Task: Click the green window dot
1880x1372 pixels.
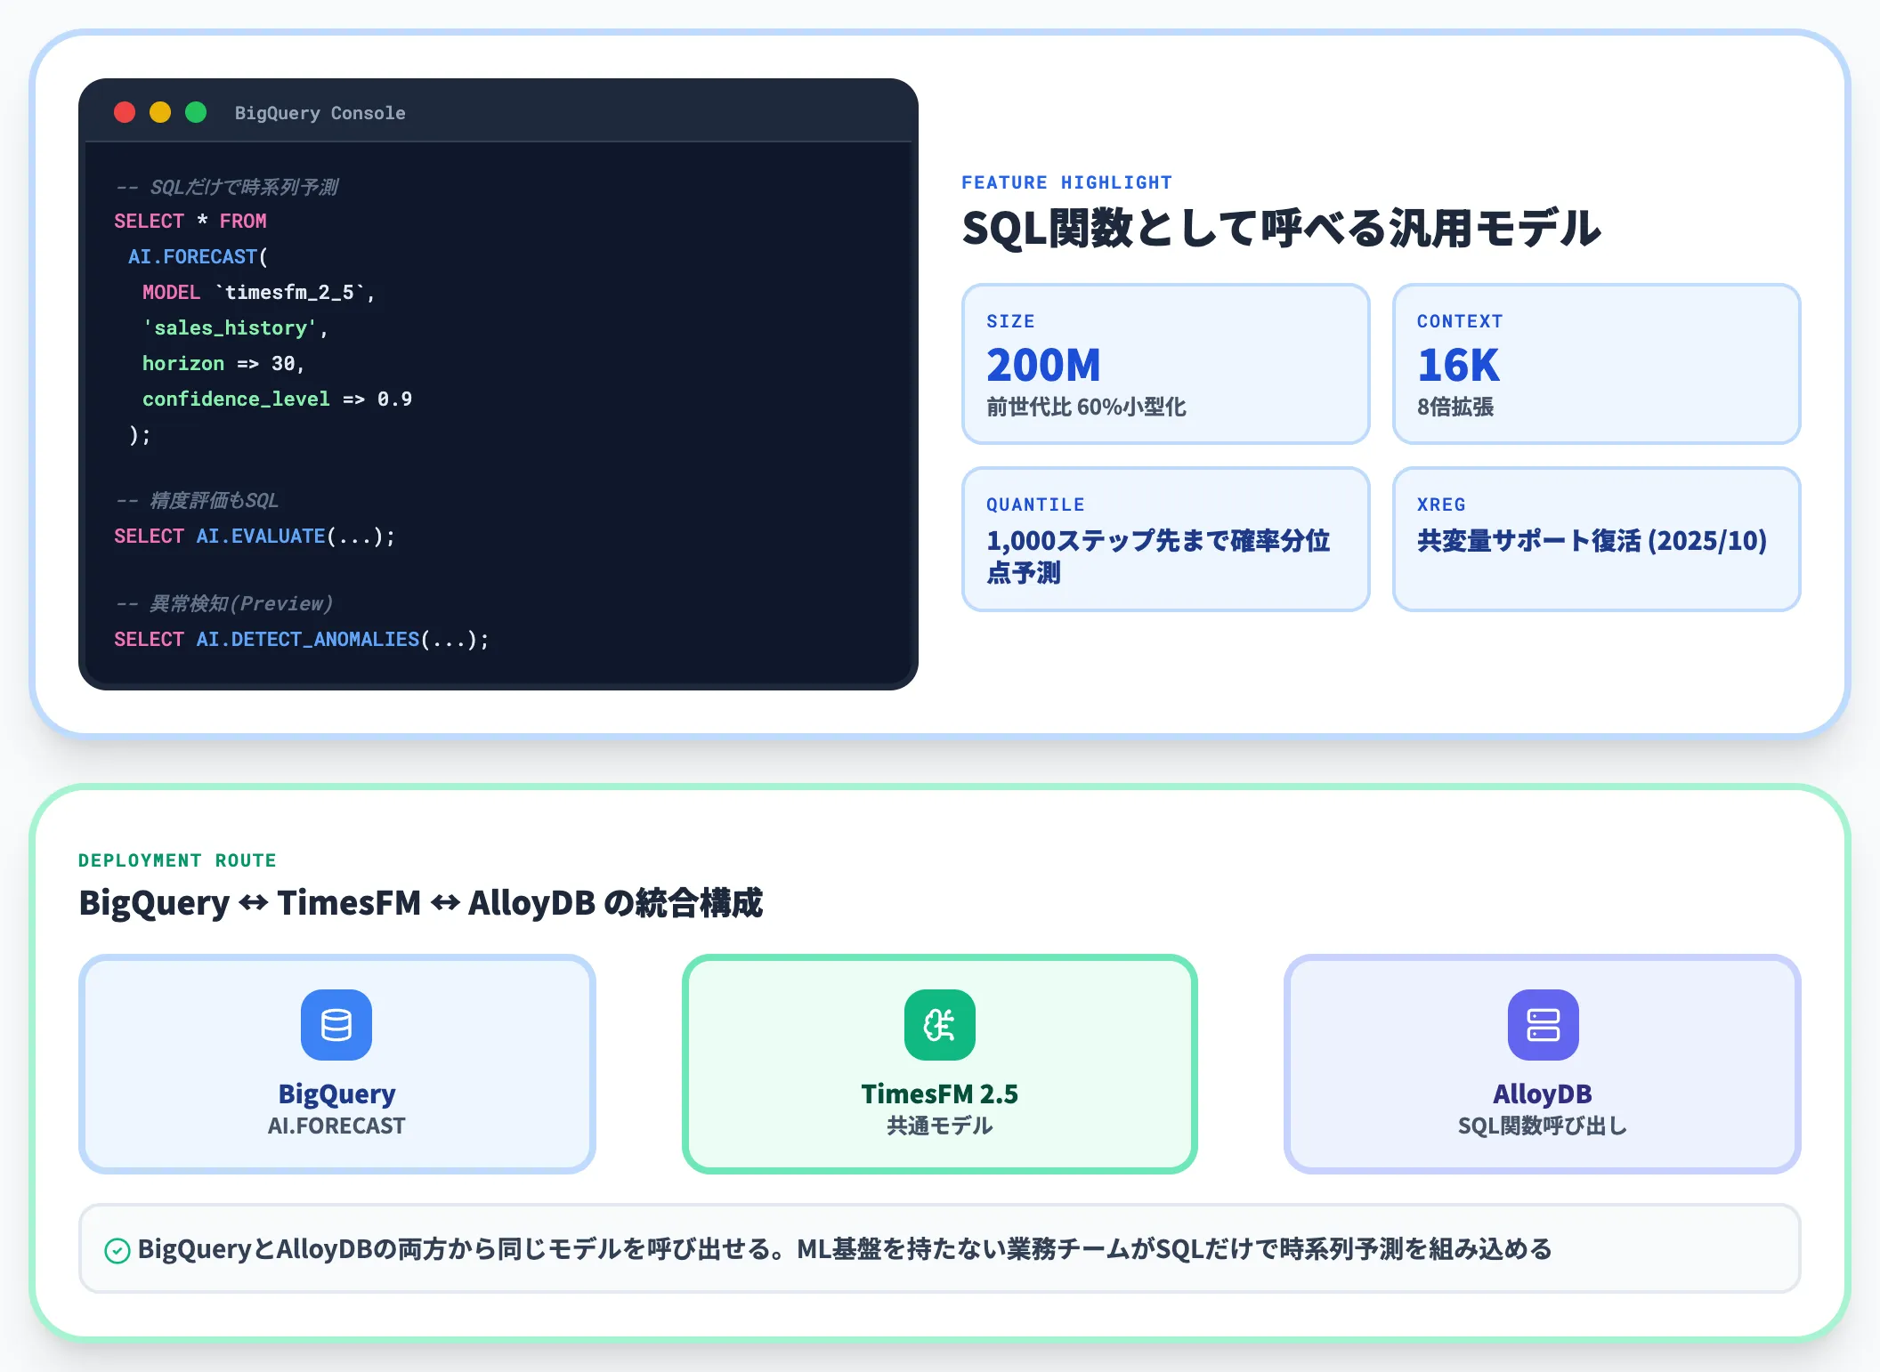Action: point(196,112)
